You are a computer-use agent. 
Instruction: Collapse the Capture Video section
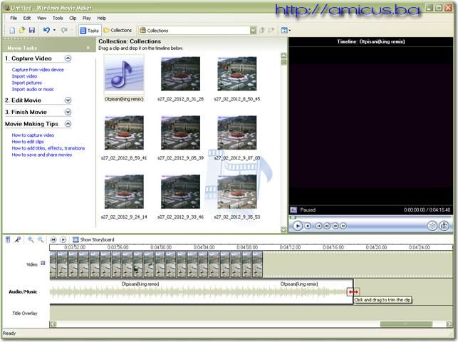[68, 58]
